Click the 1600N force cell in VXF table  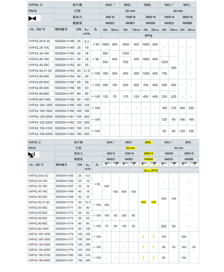click(169, 153)
